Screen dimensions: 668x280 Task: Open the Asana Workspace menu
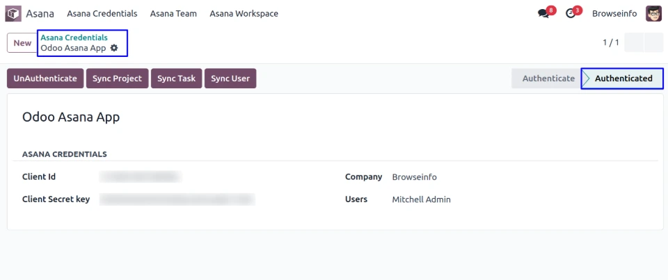tap(244, 14)
